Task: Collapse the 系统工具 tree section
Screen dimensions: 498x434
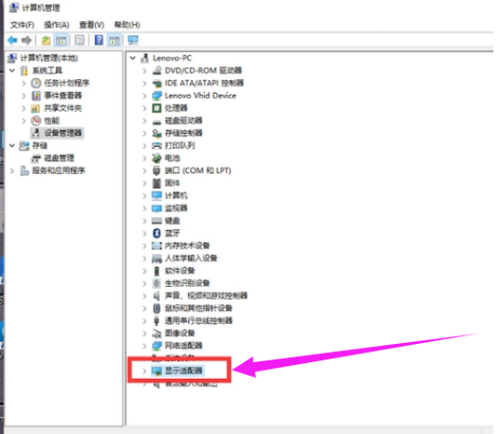Action: [12, 70]
